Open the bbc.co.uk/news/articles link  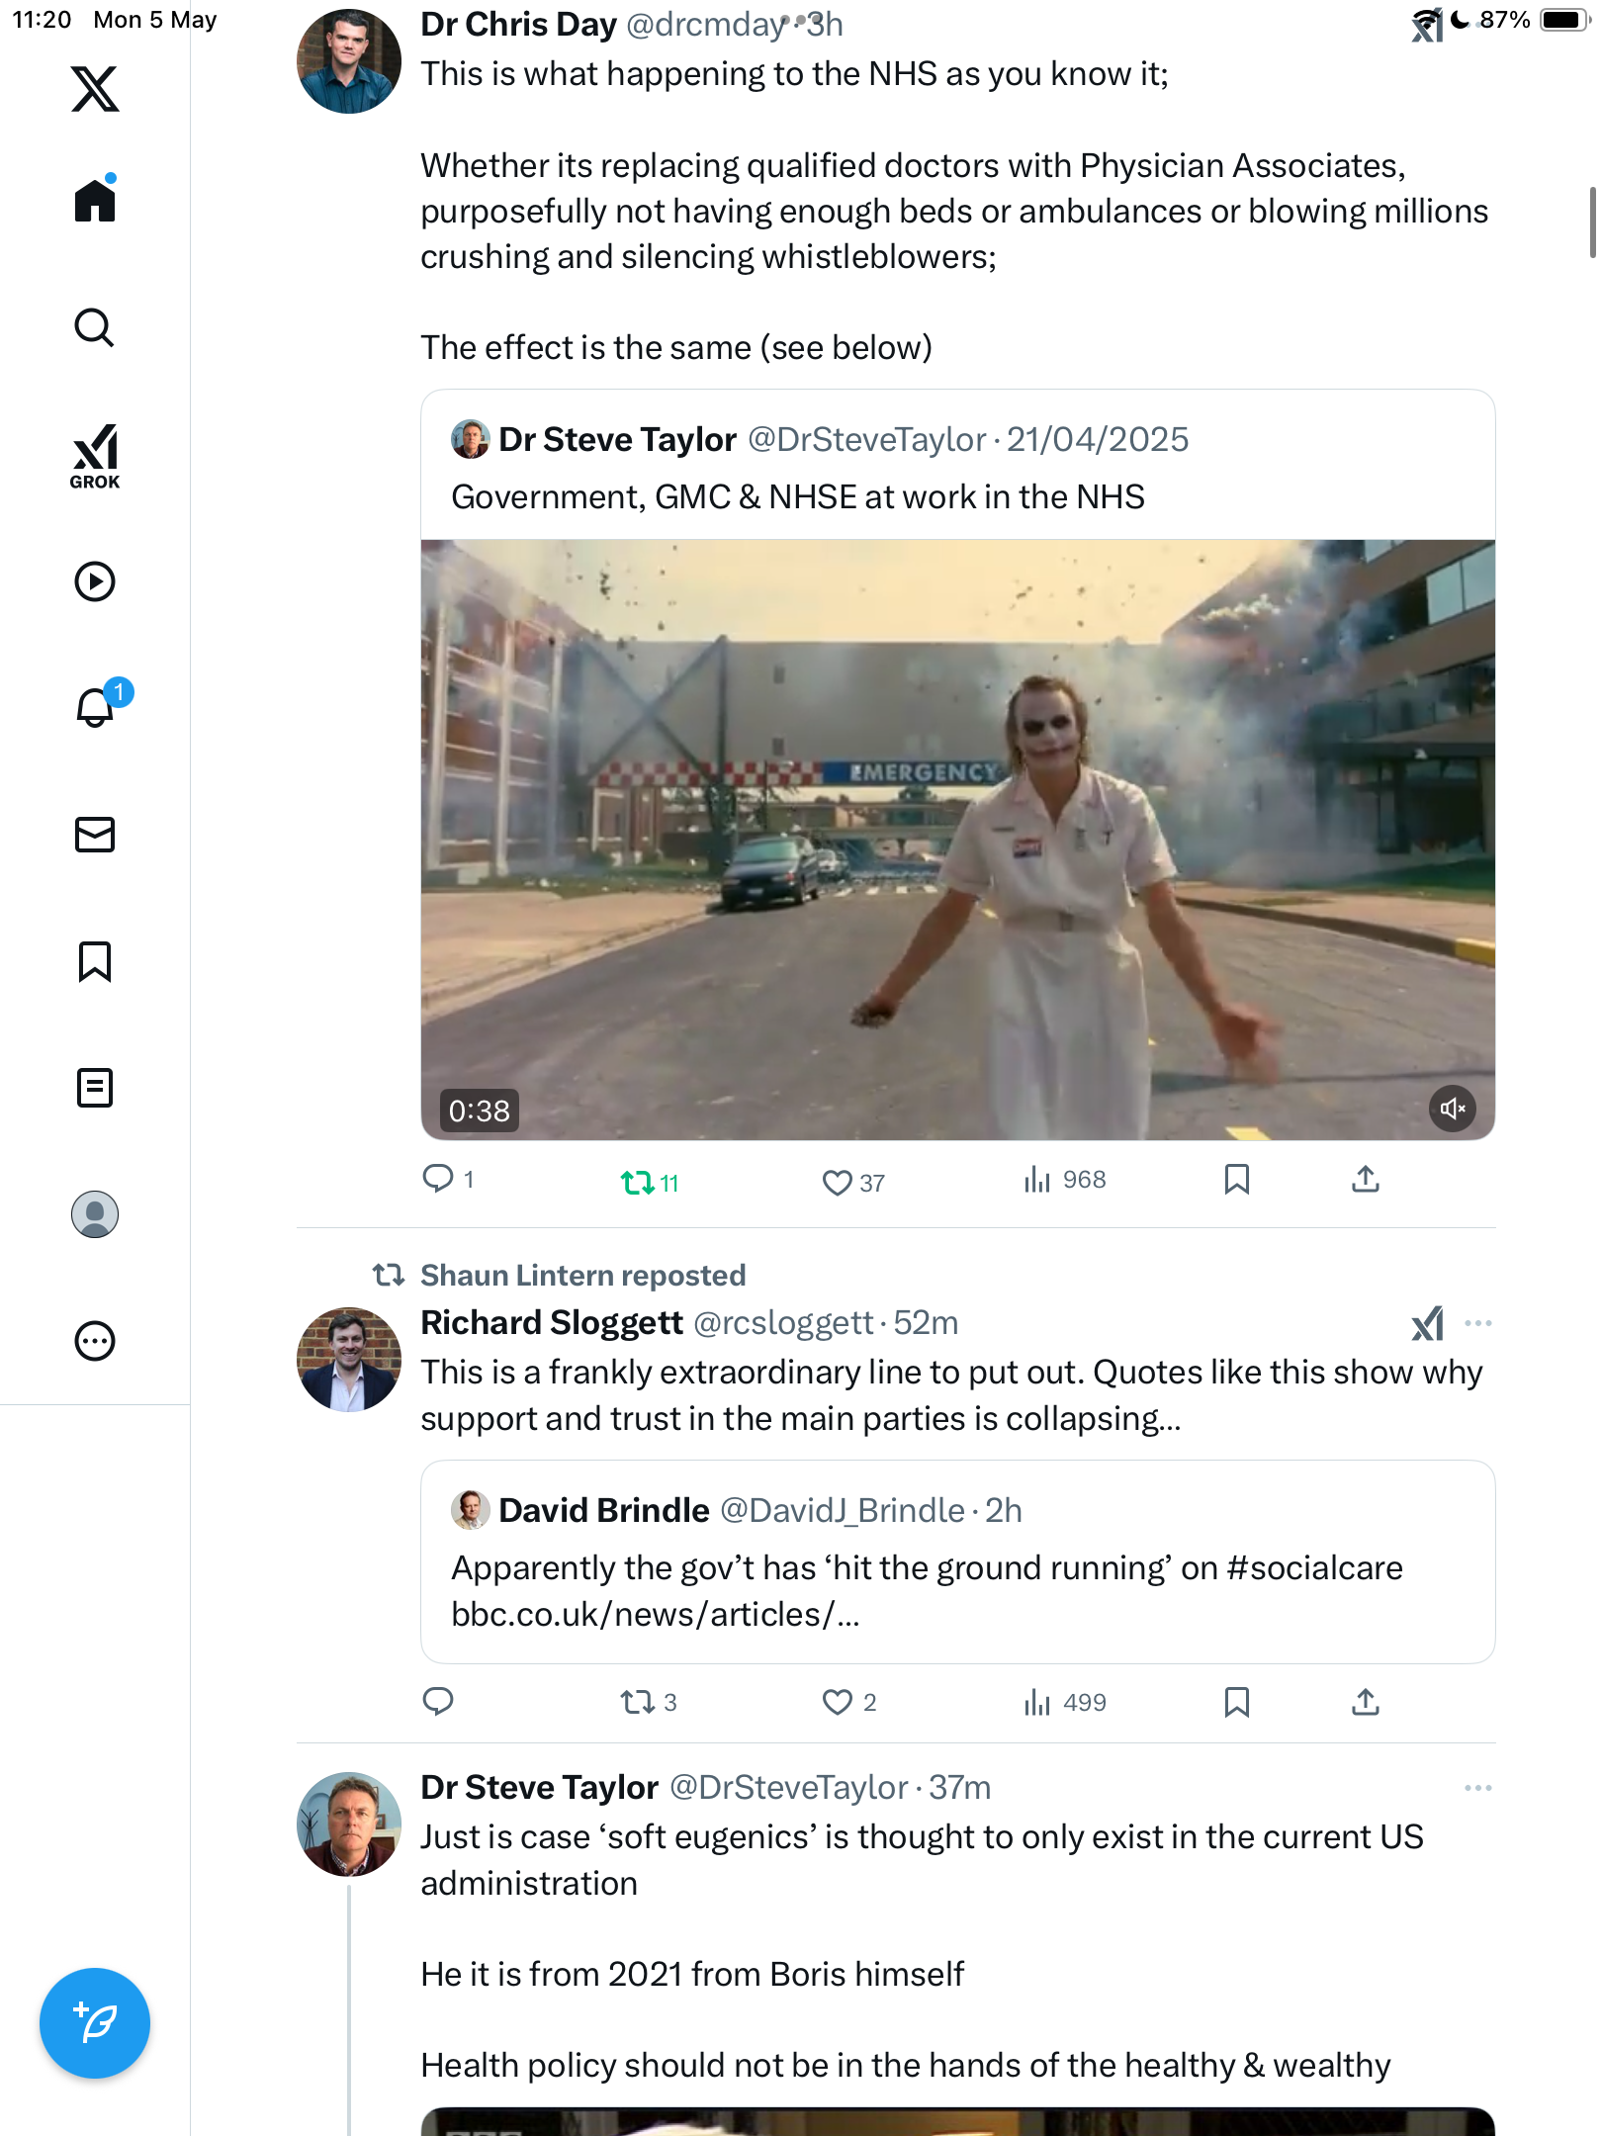click(655, 1615)
